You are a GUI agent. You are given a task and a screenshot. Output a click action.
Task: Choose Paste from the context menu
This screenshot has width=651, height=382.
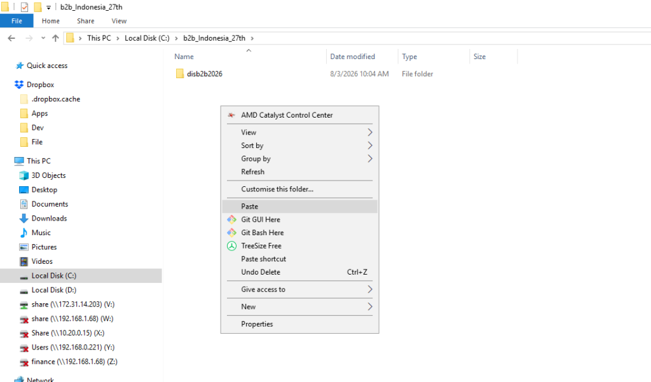tap(299, 207)
